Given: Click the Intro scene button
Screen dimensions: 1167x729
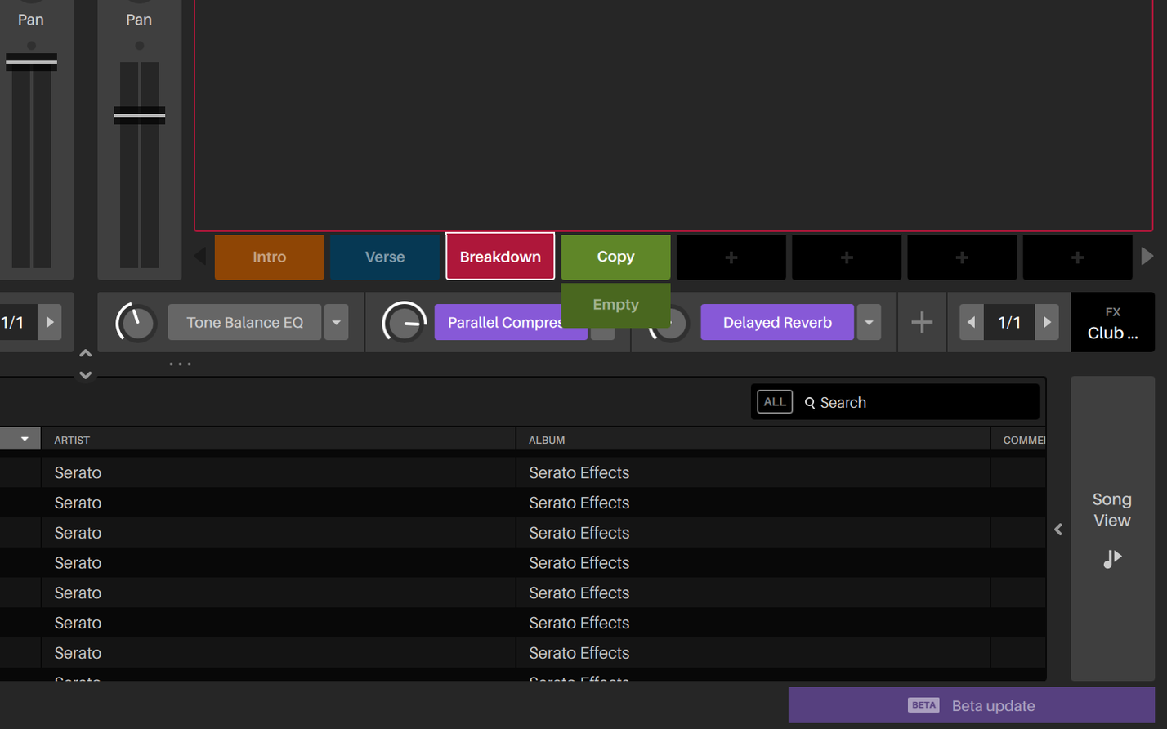Looking at the screenshot, I should point(269,257).
